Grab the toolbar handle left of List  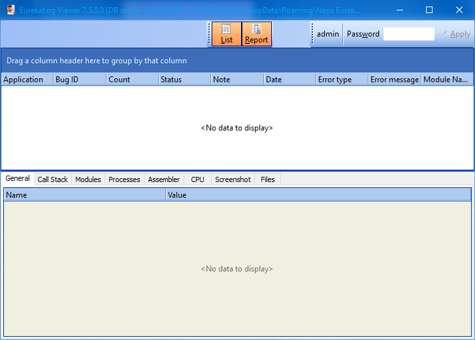click(x=209, y=34)
